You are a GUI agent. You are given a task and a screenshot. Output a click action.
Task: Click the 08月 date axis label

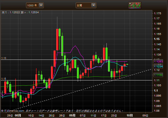[18, 115]
